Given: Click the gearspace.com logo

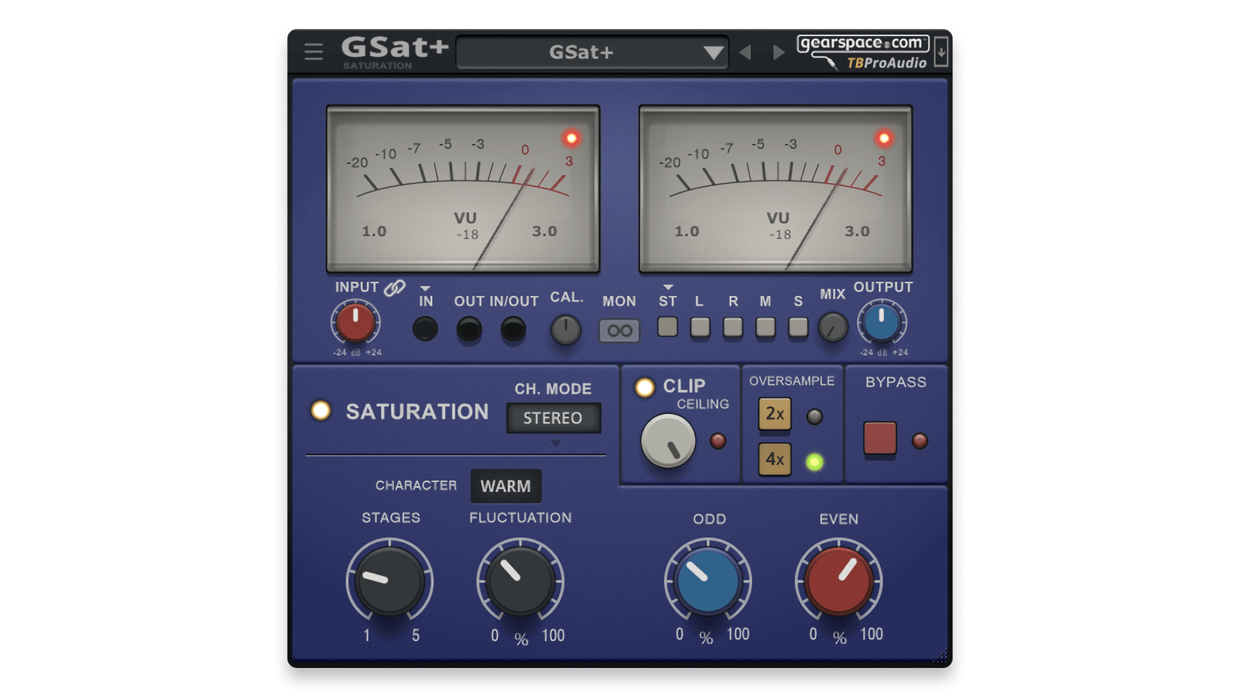Looking at the screenshot, I should point(862,43).
